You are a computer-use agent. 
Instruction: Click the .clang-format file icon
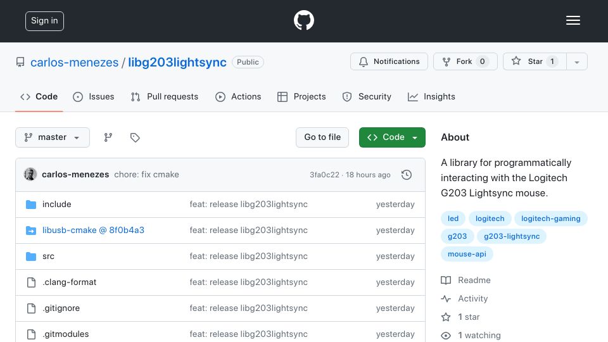(x=31, y=282)
